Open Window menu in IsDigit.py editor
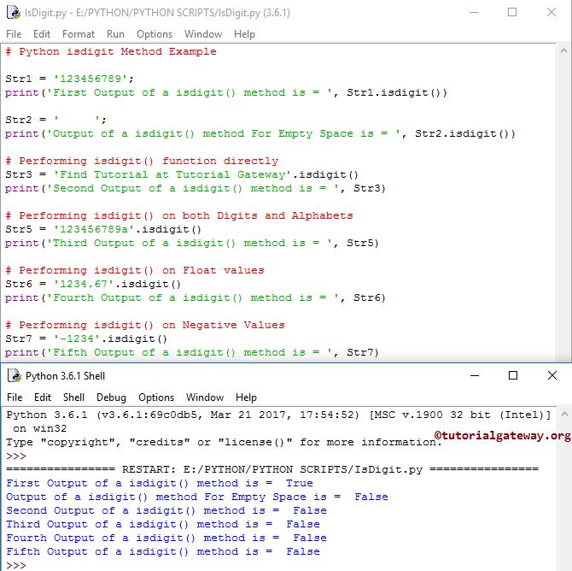 coord(203,34)
